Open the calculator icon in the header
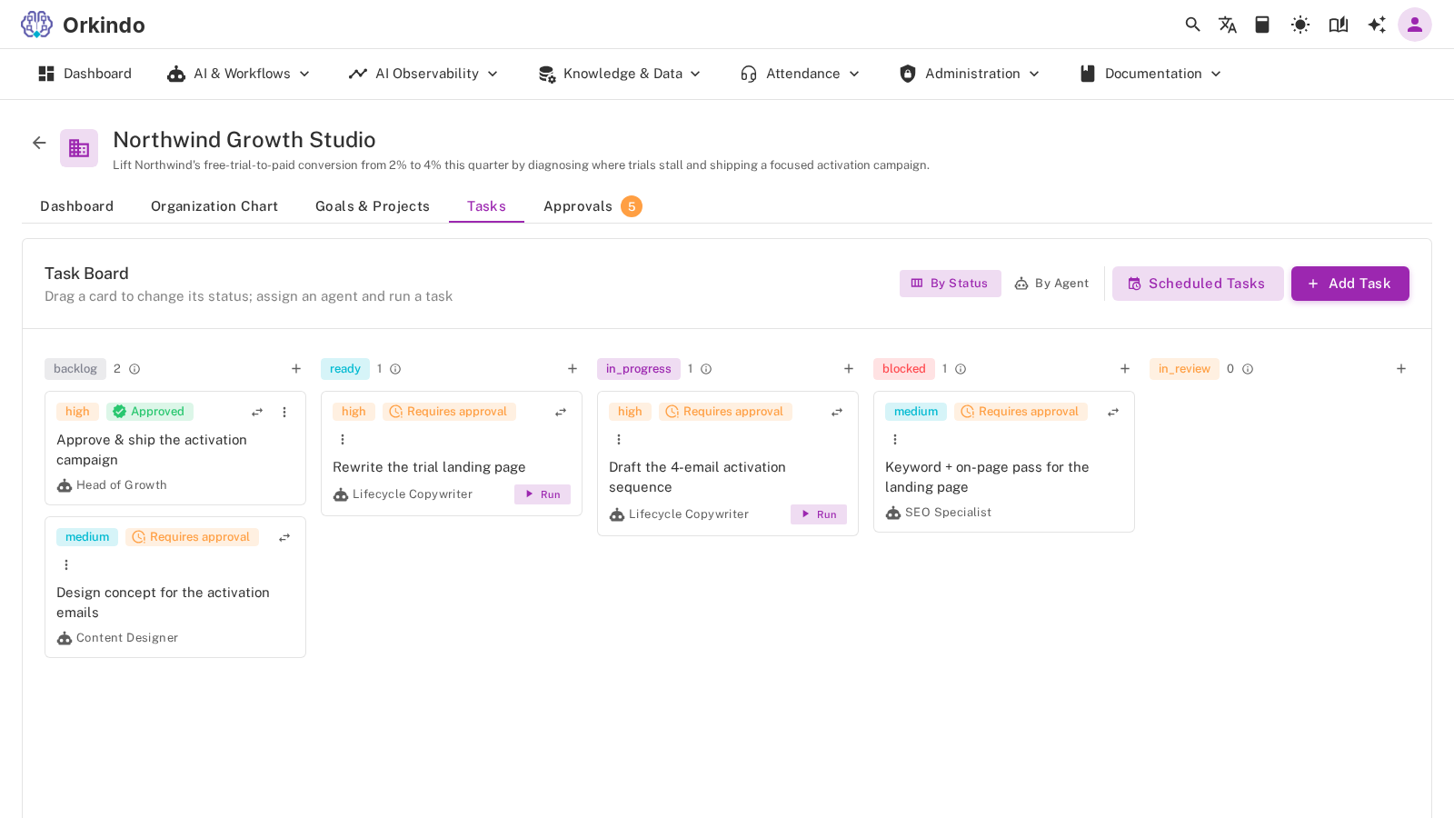Viewport: 1454px width, 818px height. (1262, 25)
